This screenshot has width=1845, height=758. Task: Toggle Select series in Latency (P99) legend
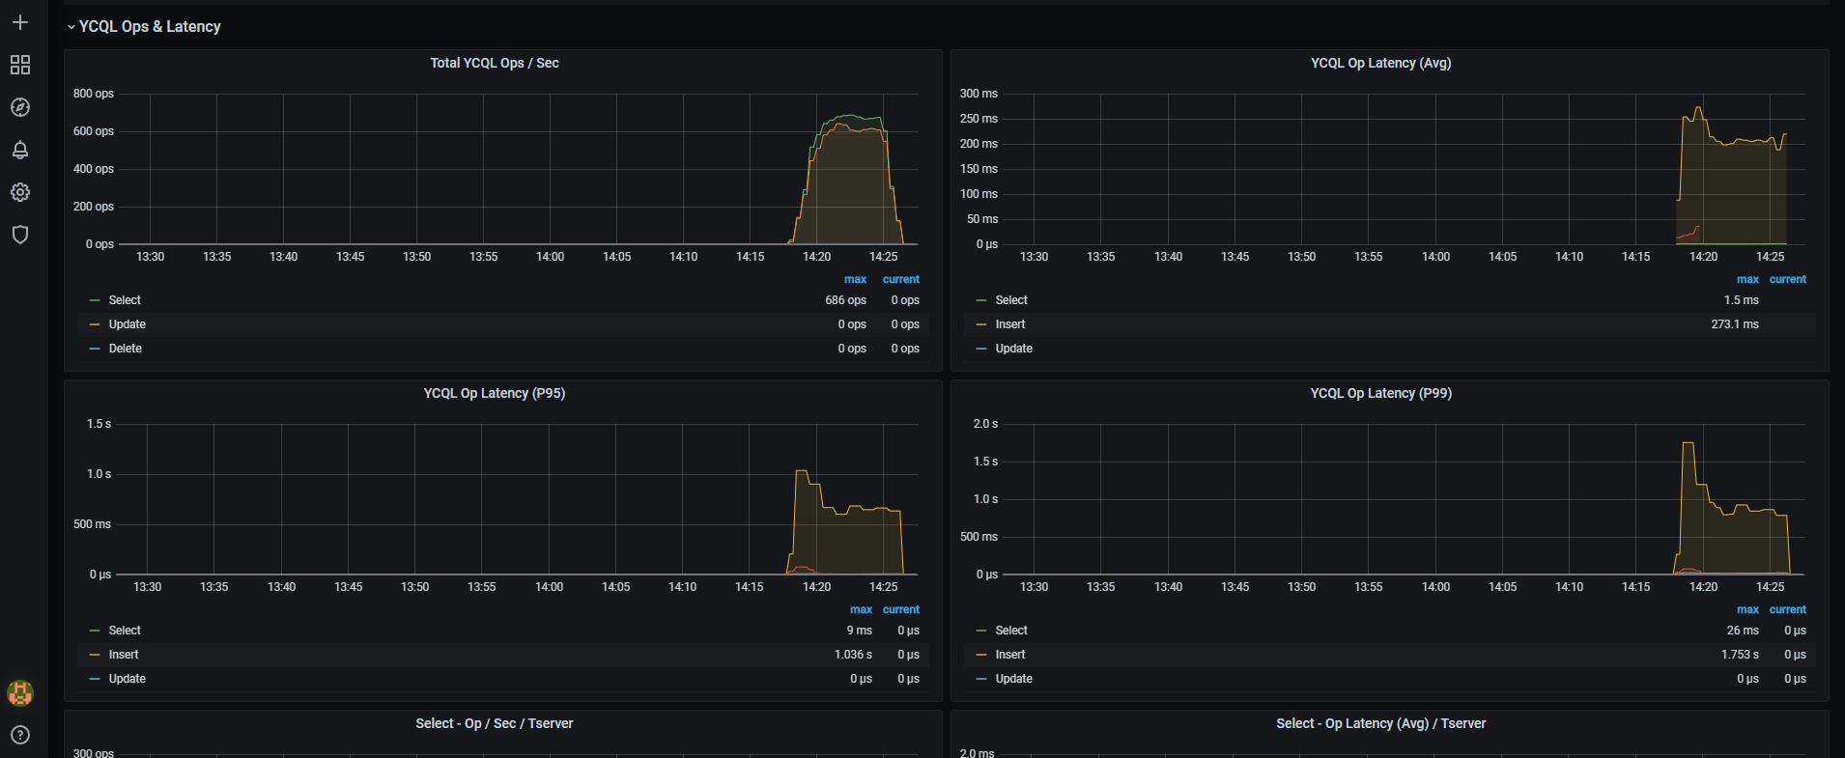point(1011,631)
